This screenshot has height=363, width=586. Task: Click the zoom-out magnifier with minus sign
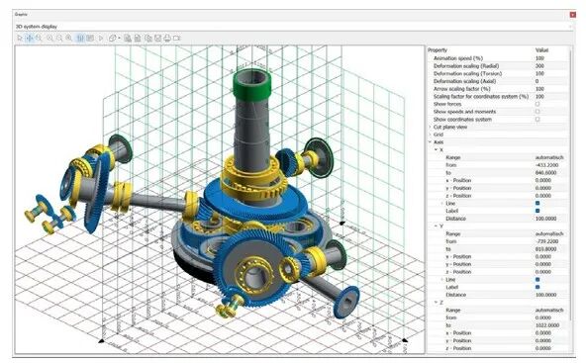tap(59, 39)
